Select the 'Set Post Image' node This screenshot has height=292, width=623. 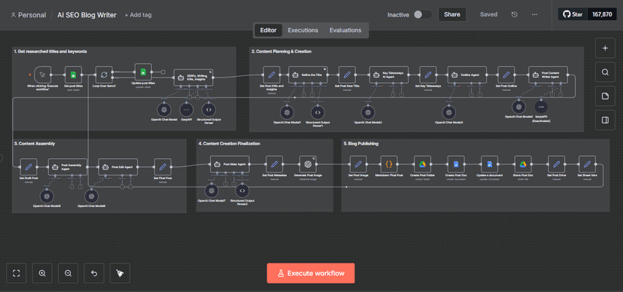(x=358, y=163)
